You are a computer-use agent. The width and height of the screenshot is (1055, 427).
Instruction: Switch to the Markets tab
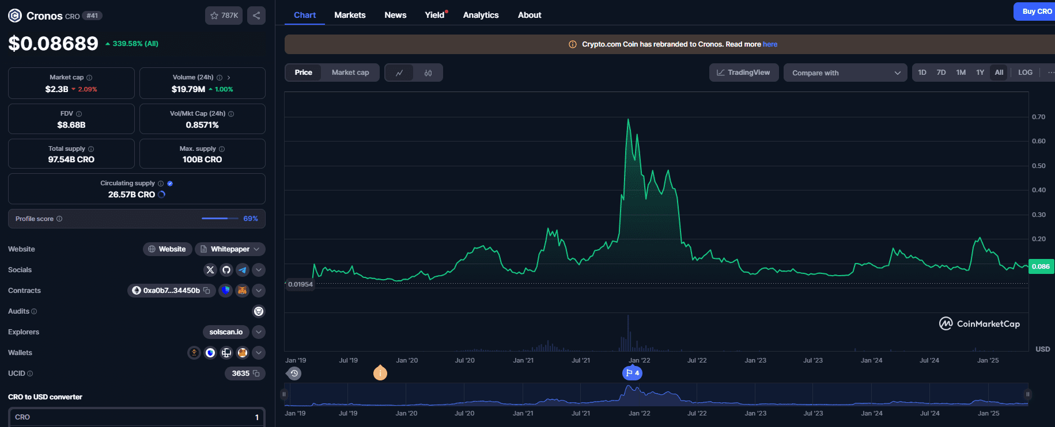(x=350, y=15)
